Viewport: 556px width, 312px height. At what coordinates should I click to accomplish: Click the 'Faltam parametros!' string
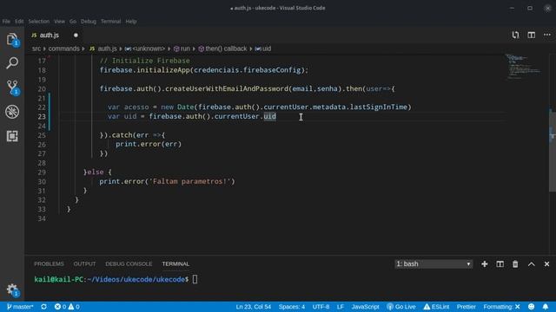pyautogui.click(x=189, y=181)
